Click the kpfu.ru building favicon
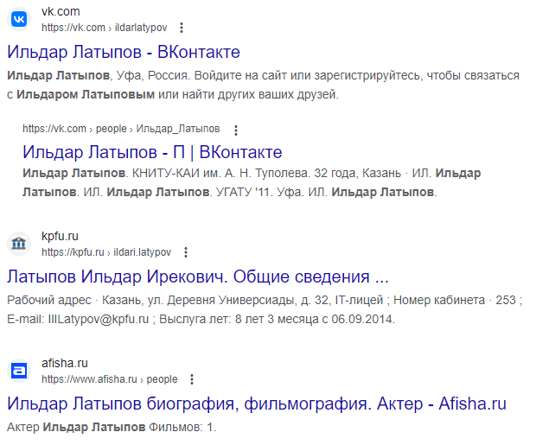Viewport: 536px width, 445px height. pyautogui.click(x=19, y=244)
